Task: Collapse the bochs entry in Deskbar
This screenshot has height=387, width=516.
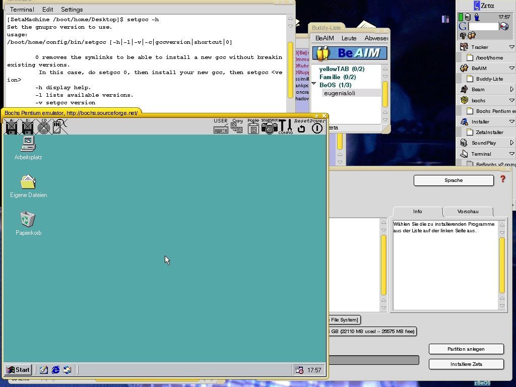Action: (512, 100)
